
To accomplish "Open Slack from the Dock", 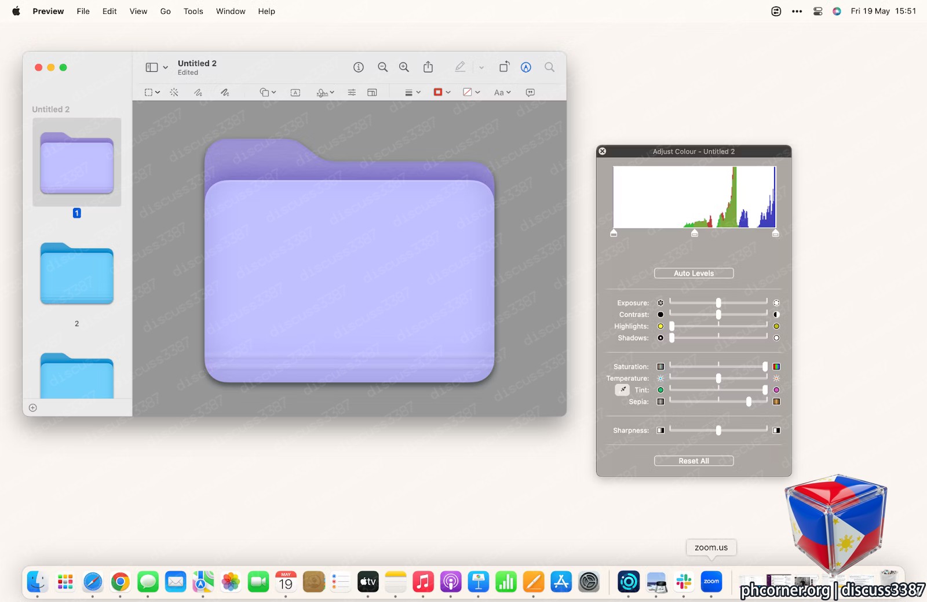I will 684,581.
